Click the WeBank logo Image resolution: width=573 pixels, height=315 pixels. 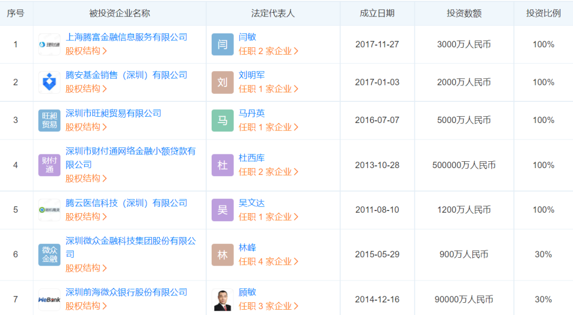point(49,300)
